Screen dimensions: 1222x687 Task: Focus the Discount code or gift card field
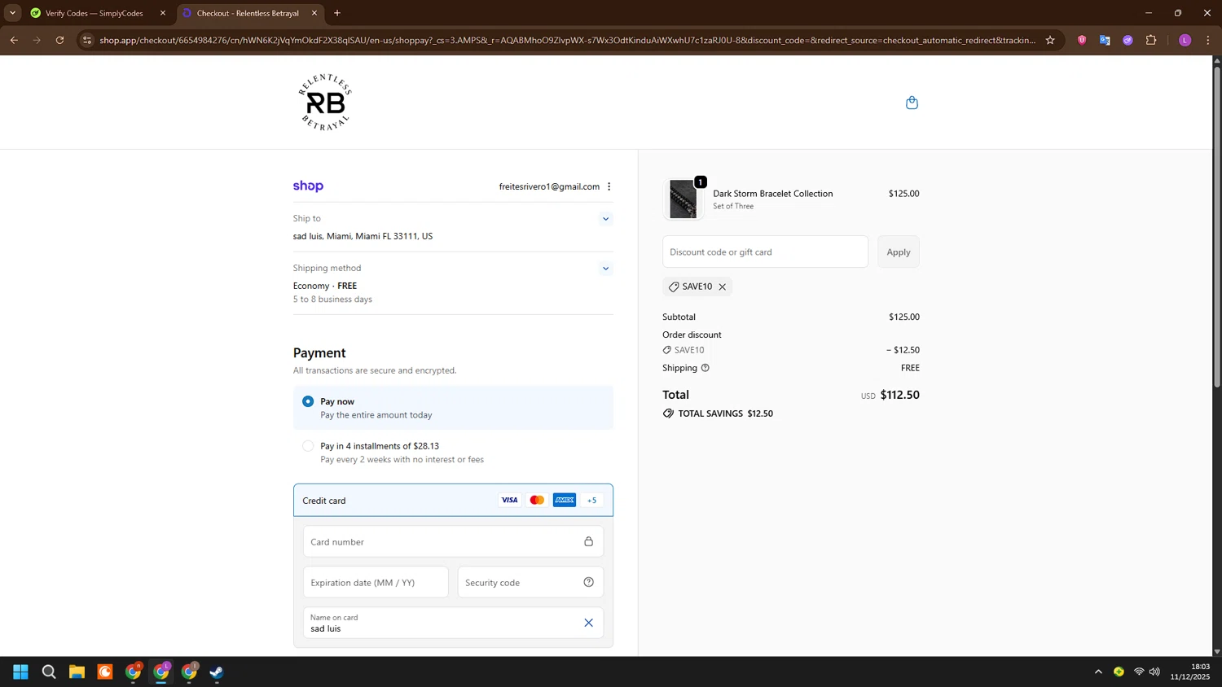[765, 252]
